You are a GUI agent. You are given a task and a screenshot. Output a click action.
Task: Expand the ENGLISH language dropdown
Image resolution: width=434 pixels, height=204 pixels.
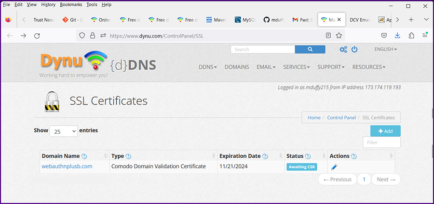385,50
